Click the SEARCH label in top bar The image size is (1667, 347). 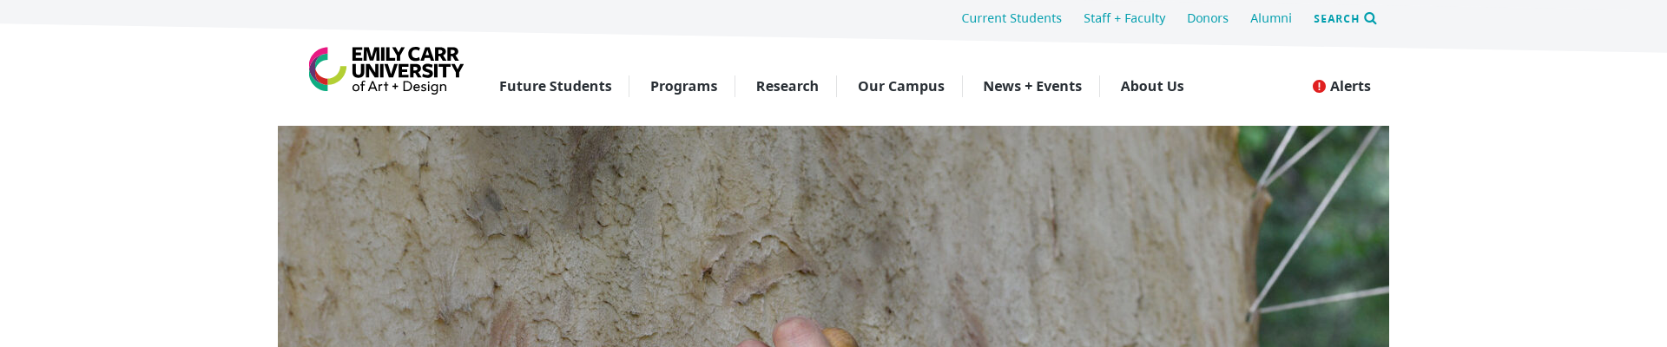point(1336,18)
